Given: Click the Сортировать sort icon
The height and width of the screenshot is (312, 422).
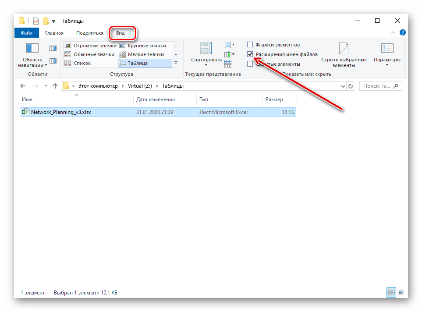Looking at the screenshot, I should tap(206, 48).
